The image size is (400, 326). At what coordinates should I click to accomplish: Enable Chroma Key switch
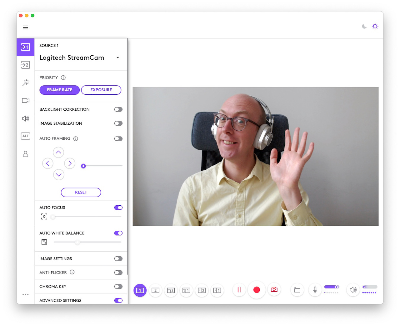(118, 287)
